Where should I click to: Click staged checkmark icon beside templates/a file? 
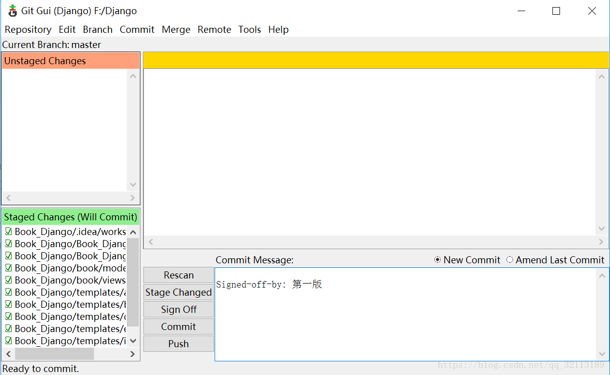9,292
